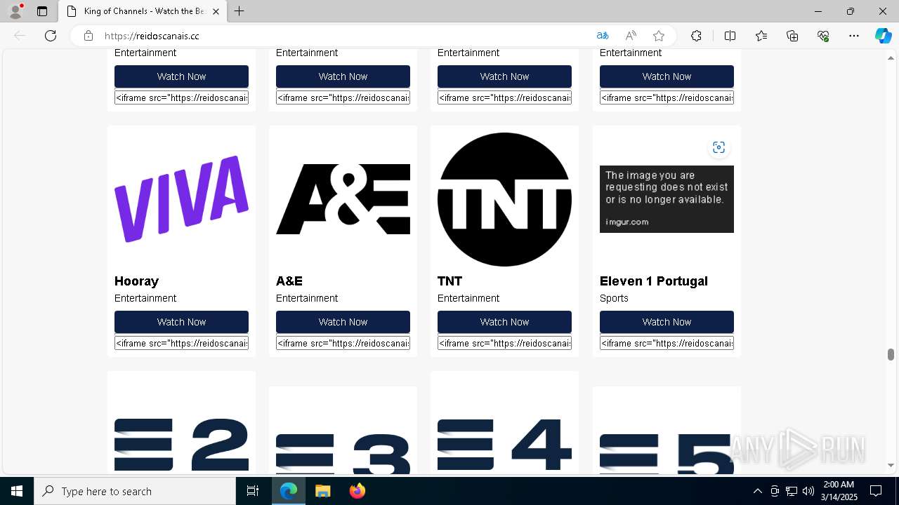The width and height of the screenshot is (899, 505).
Task: Select the King of Channels tab
Action: point(142,11)
